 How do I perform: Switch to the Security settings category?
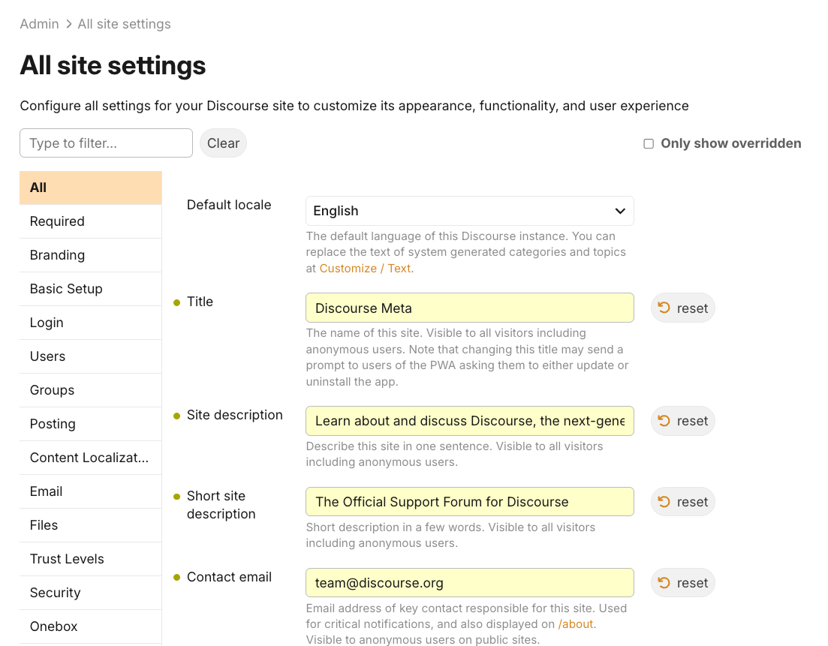coord(55,593)
